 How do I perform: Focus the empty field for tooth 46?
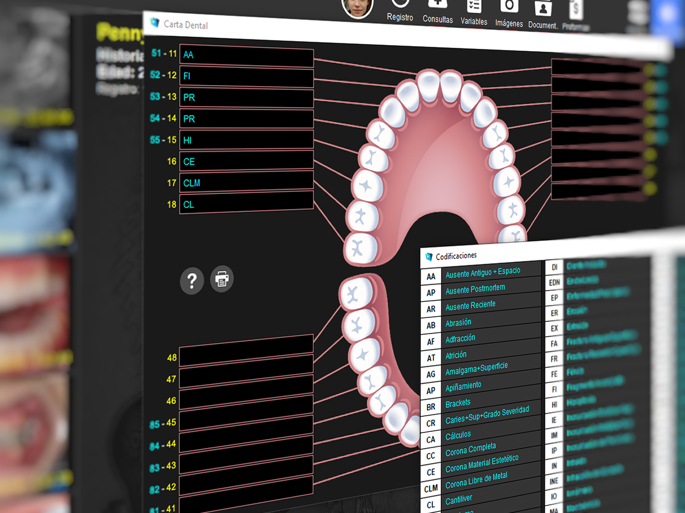[246, 398]
